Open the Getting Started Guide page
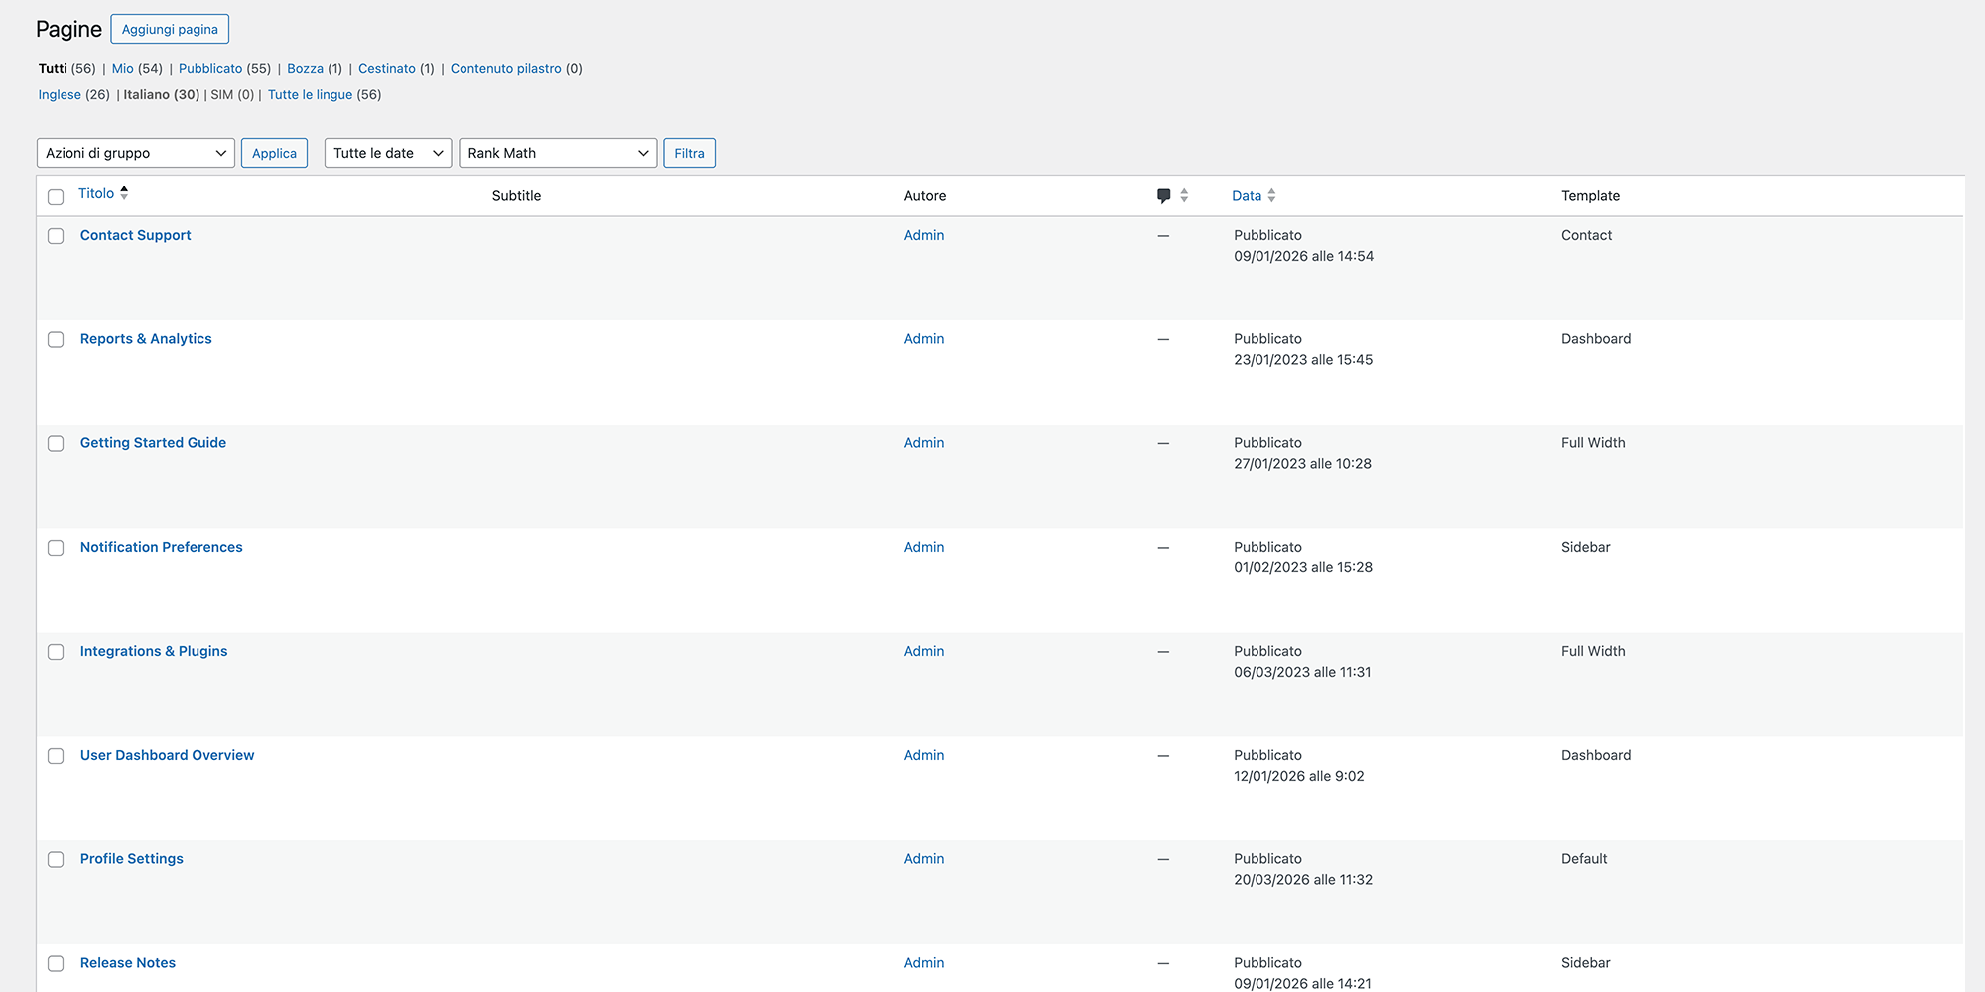1985x992 pixels. coord(153,442)
